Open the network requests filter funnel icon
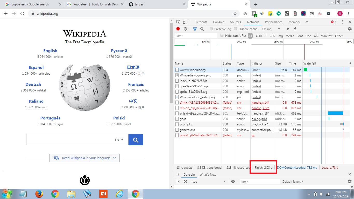Screen dimensions: 354x199 click(x=195, y=29)
